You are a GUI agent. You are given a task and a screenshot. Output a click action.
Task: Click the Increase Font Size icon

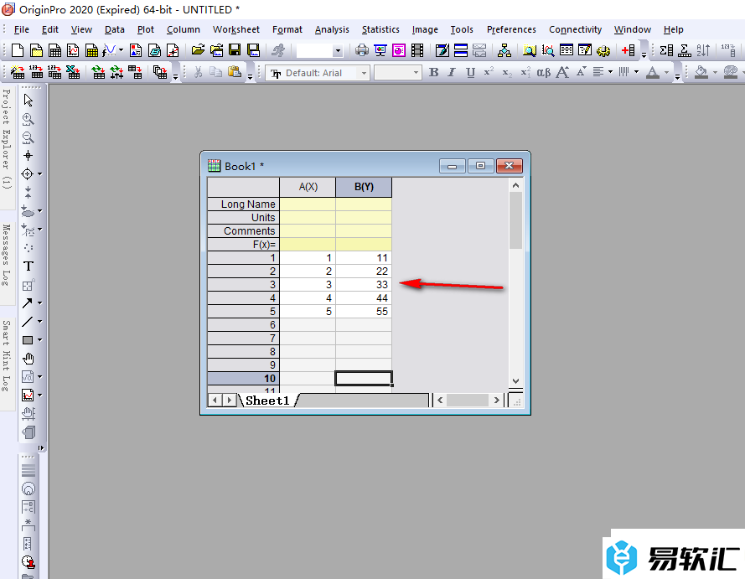562,72
